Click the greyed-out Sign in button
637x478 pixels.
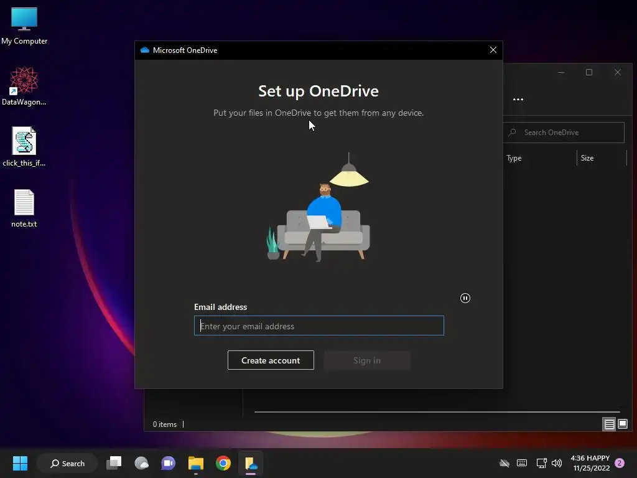tap(367, 360)
